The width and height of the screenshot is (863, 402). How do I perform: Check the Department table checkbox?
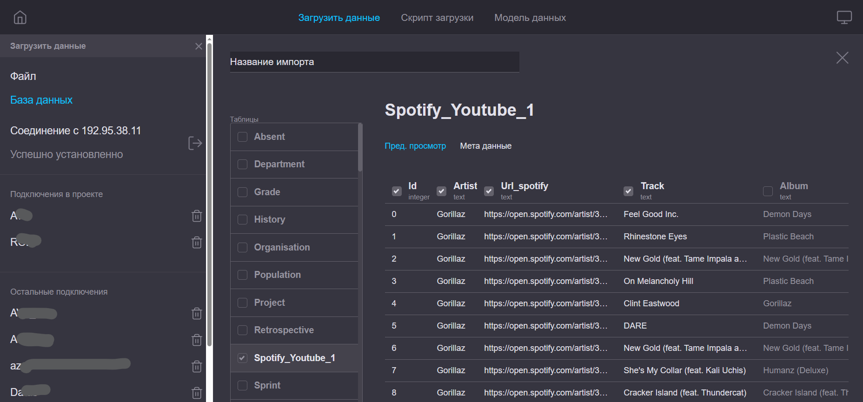242,165
